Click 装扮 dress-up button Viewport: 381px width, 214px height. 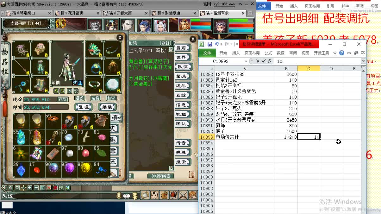click(95, 98)
